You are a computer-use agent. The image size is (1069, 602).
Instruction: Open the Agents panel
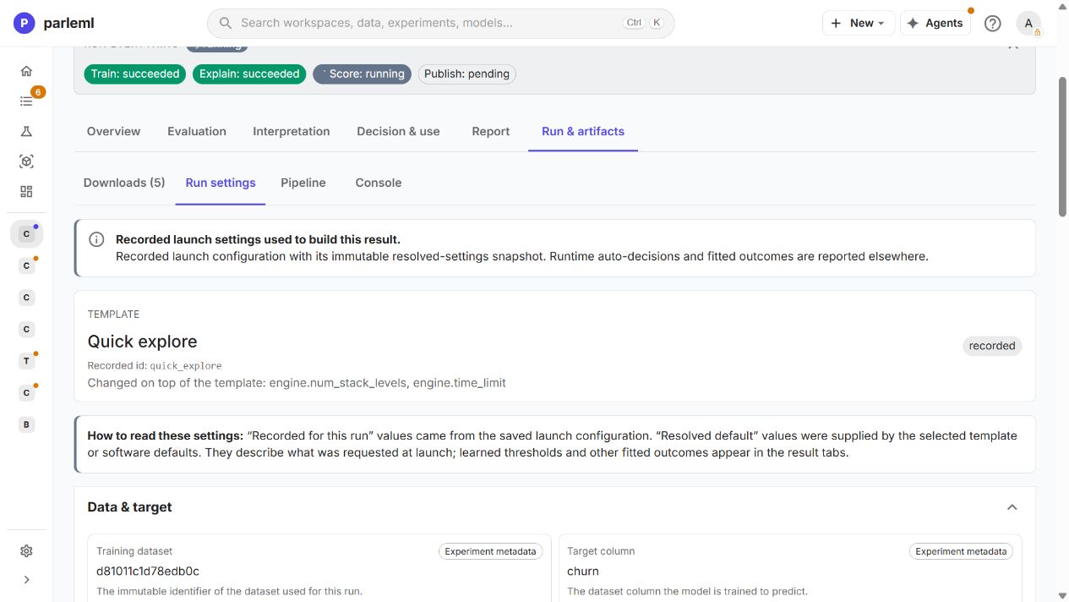point(935,23)
